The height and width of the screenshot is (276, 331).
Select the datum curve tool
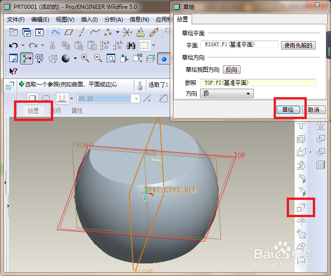click(95, 32)
